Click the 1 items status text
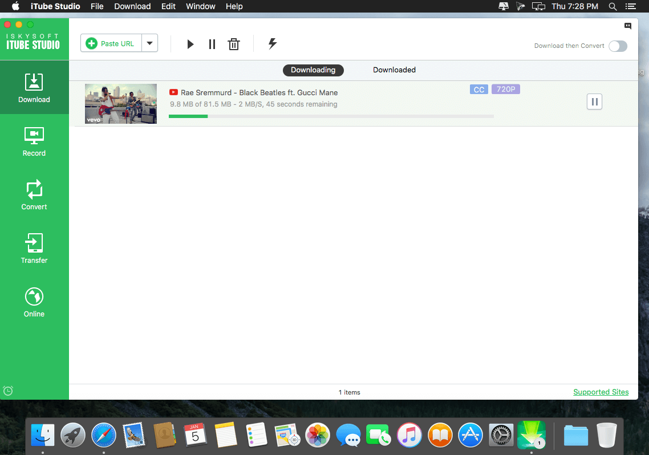 coord(350,392)
